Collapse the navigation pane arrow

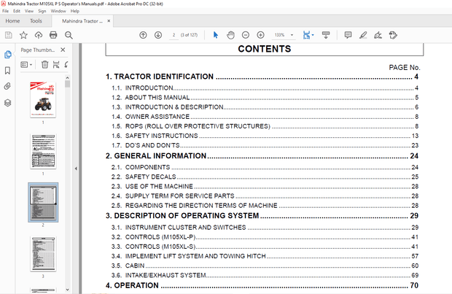click(76, 169)
